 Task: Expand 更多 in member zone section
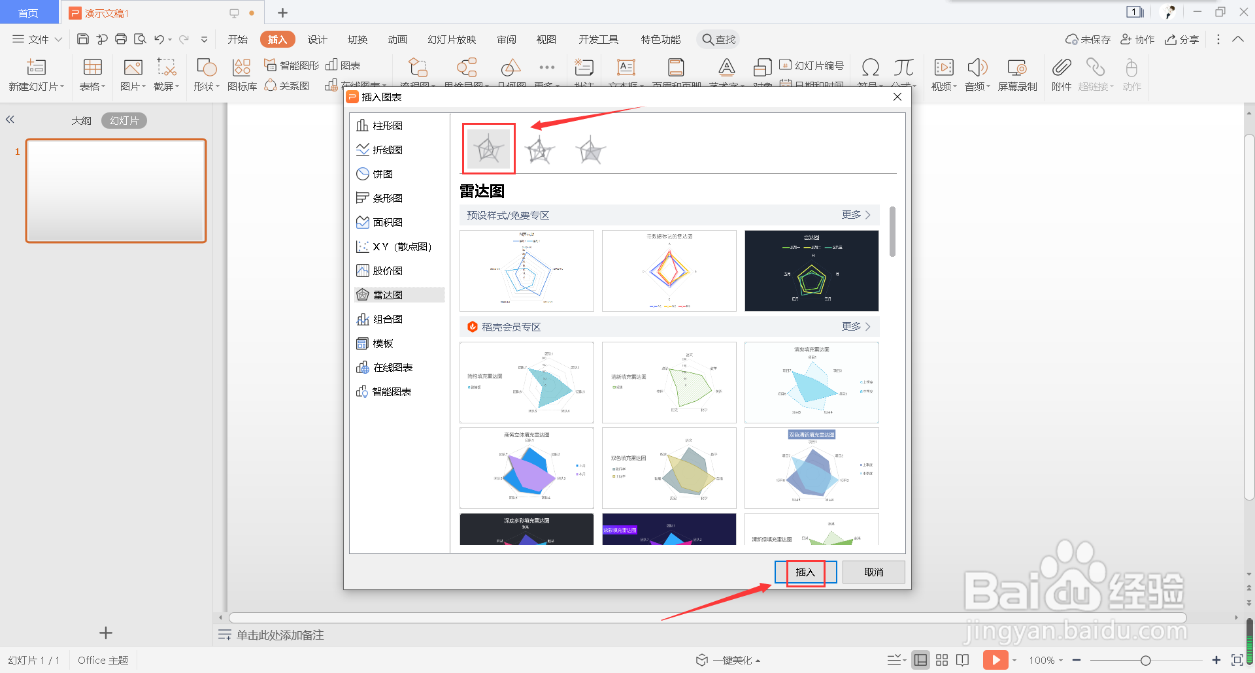[856, 326]
